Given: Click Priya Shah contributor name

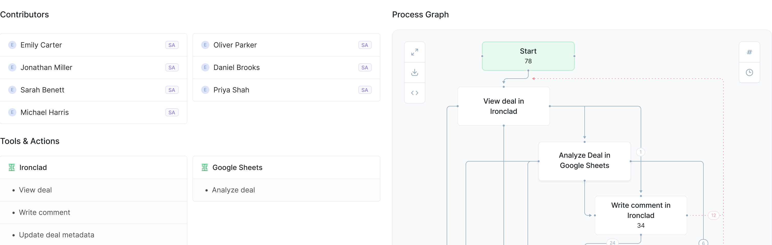Looking at the screenshot, I should pos(231,90).
